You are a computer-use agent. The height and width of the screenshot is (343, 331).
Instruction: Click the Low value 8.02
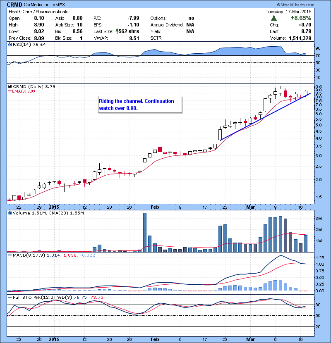coord(39,31)
